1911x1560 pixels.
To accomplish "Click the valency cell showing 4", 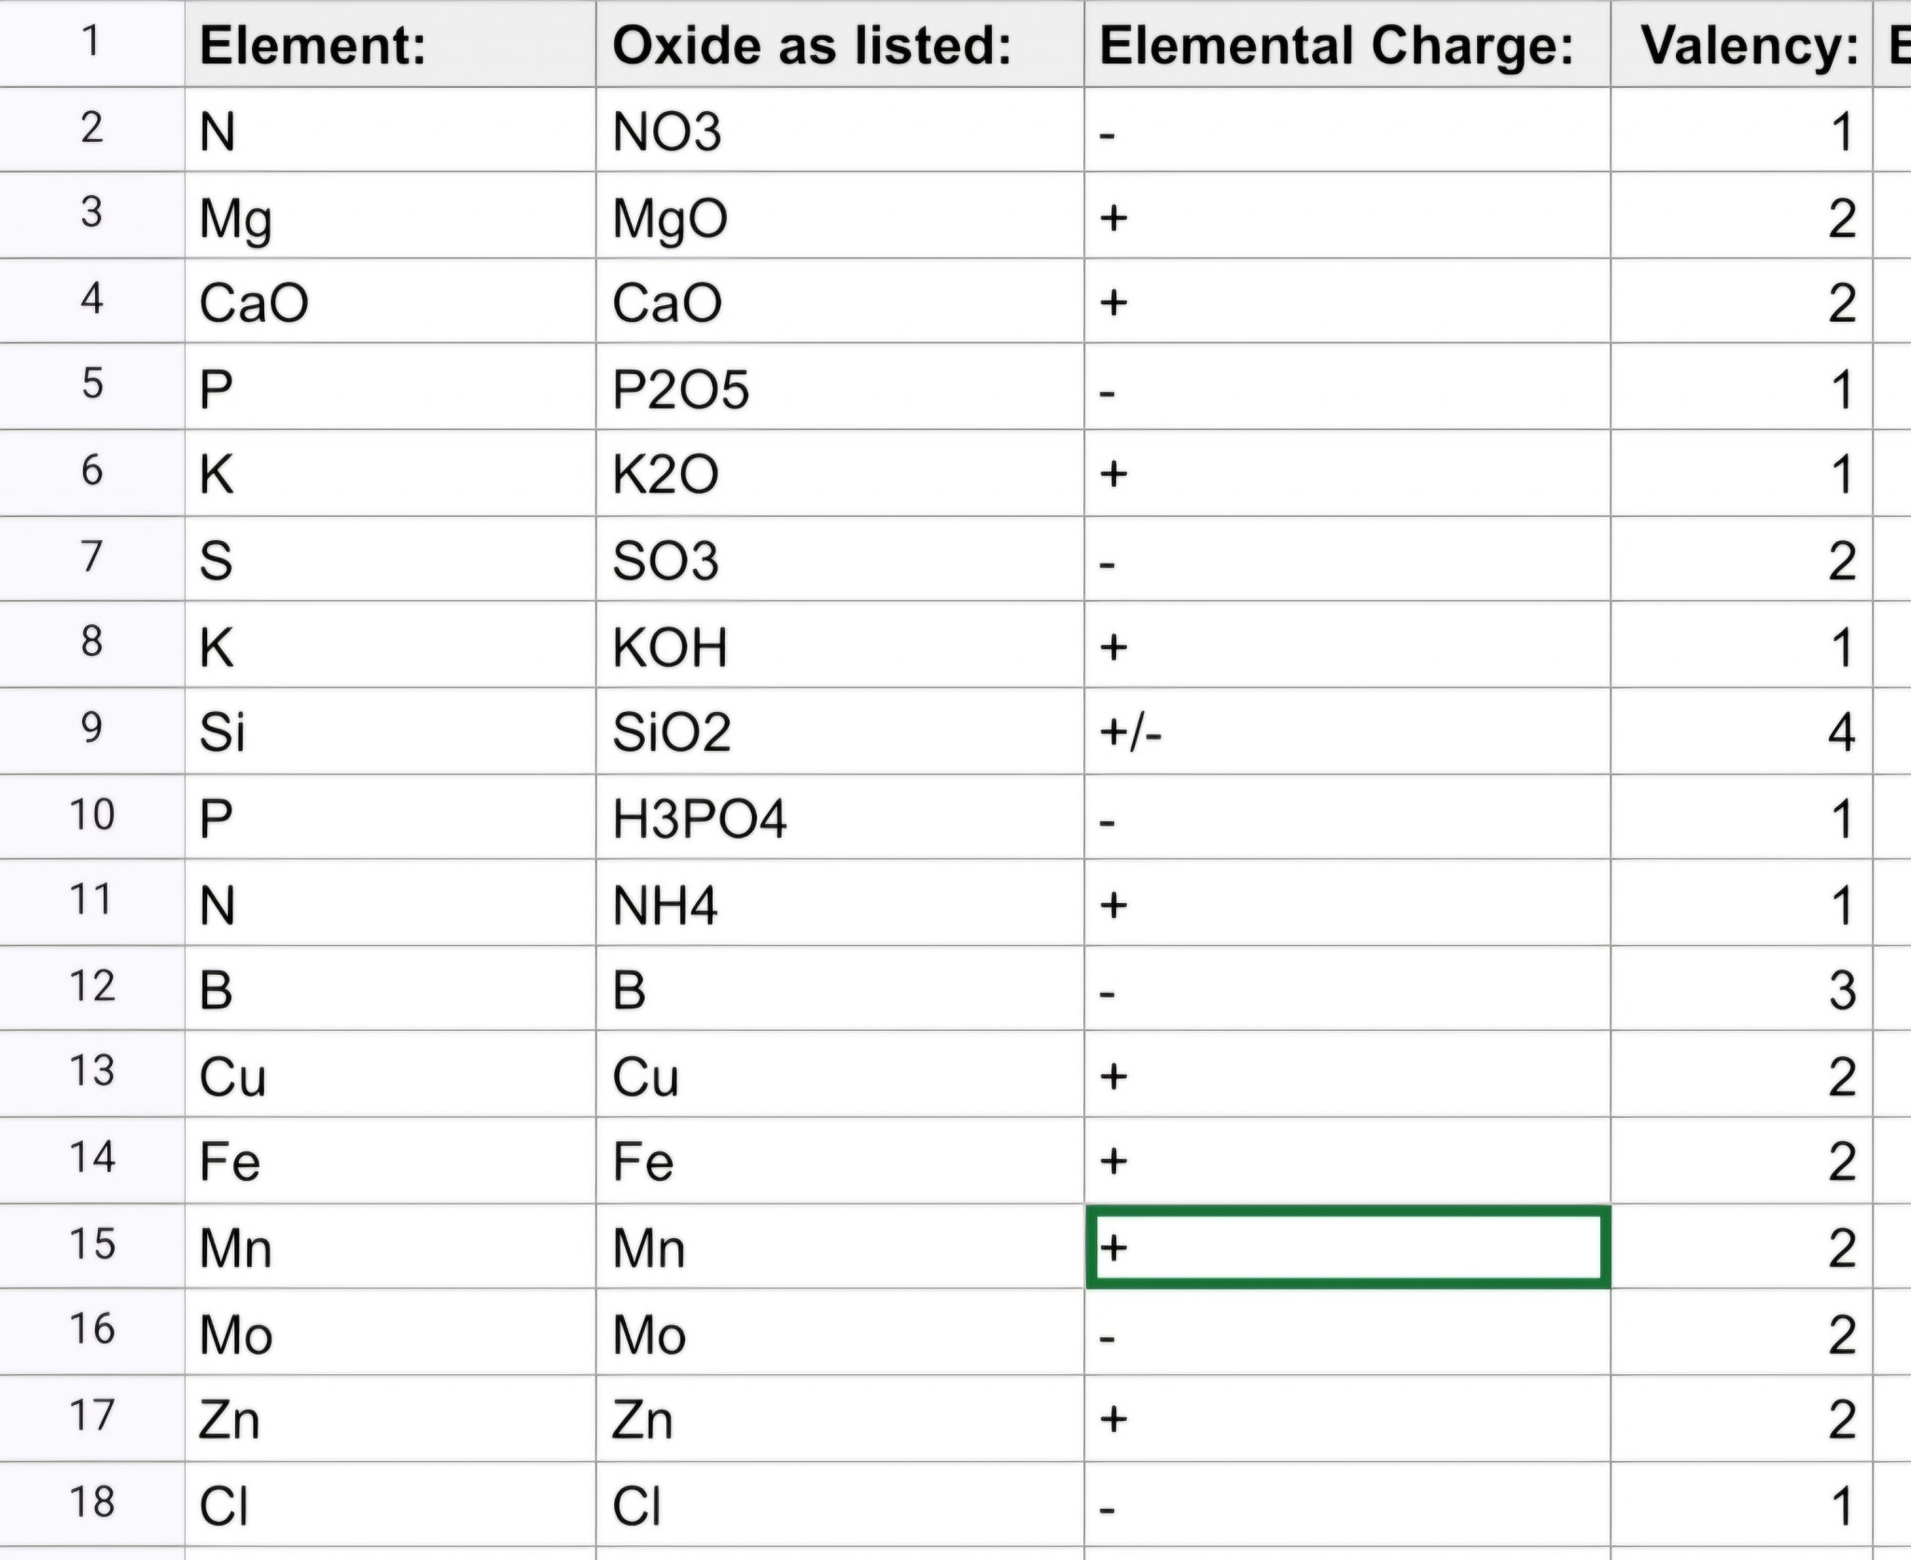I will click(1741, 731).
